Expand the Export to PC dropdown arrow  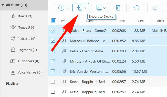coord(105,8)
